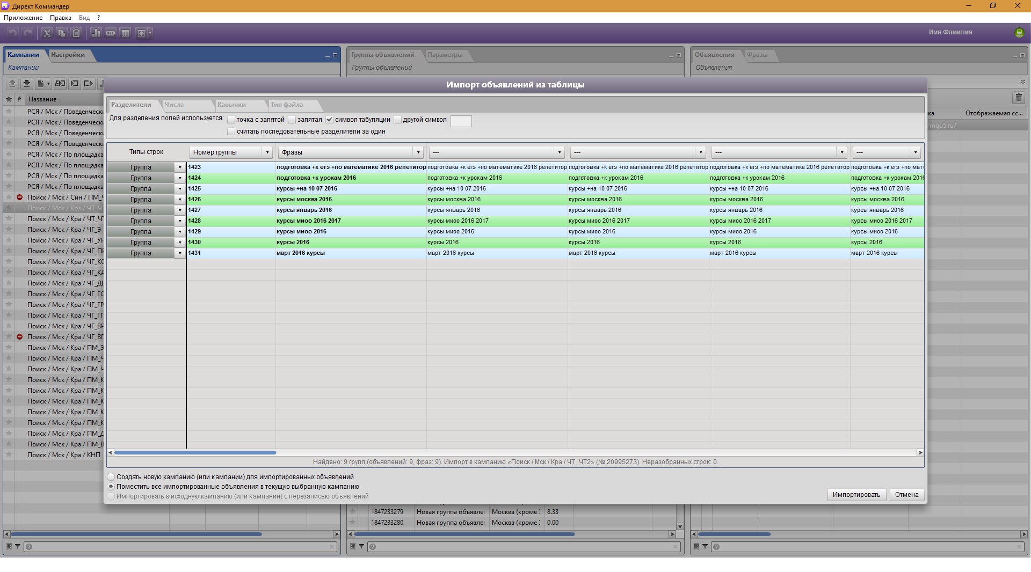Expand row type dropdown for row 1423
This screenshot has width=1031, height=572.
[x=180, y=167]
